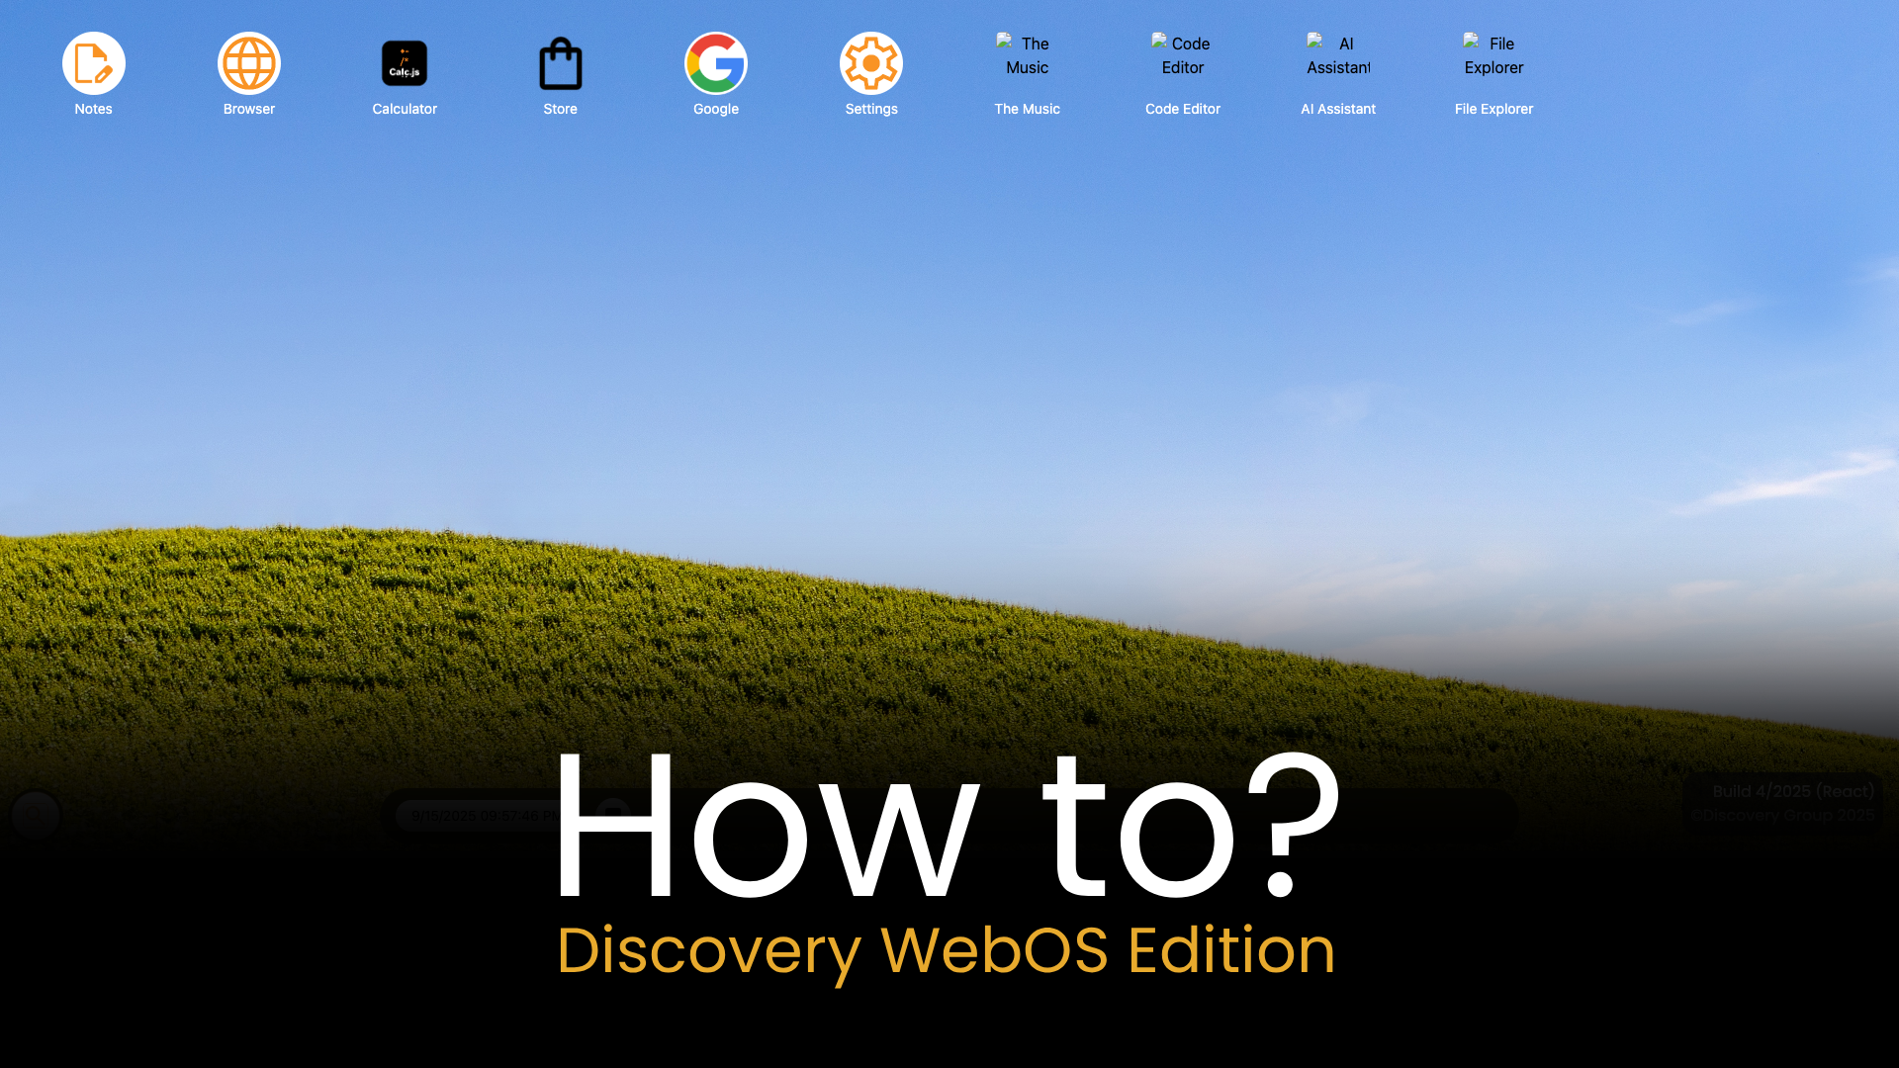
Task: Click the "Settings" label under gear
Action: (870, 109)
